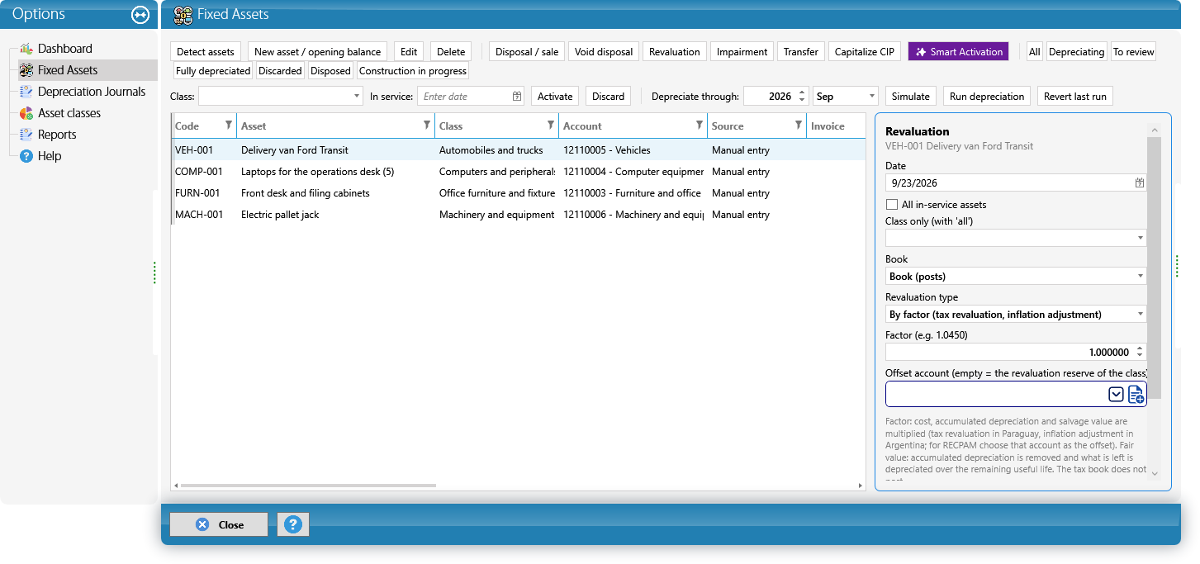Click Void disposal button
The height and width of the screenshot is (564, 1200).
pyautogui.click(x=604, y=51)
